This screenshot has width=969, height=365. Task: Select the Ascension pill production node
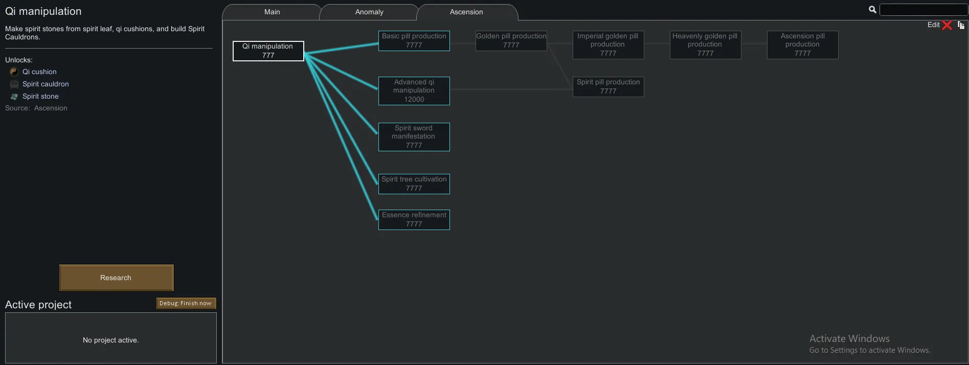tap(802, 45)
